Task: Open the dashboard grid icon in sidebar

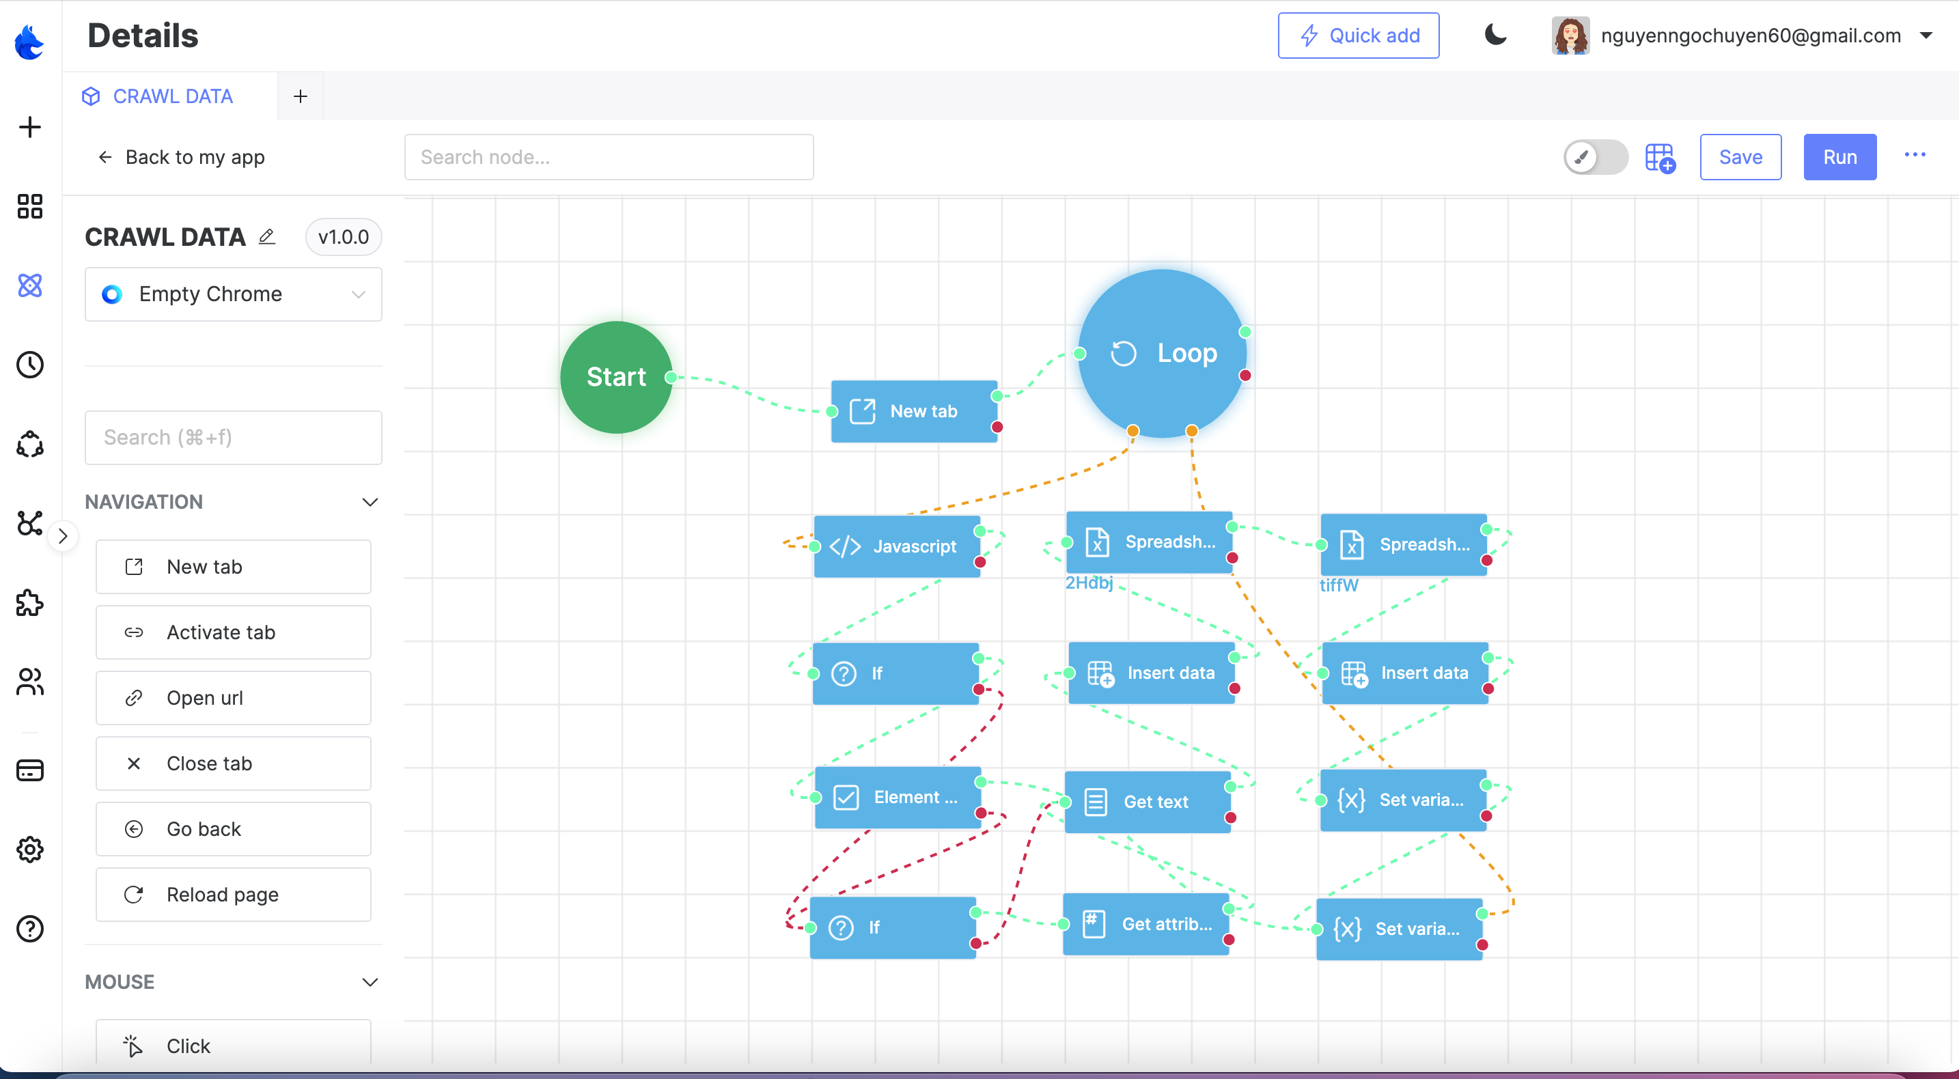Action: coord(29,206)
